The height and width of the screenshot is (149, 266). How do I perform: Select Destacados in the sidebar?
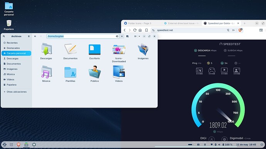pyautogui.click(x=16, y=48)
